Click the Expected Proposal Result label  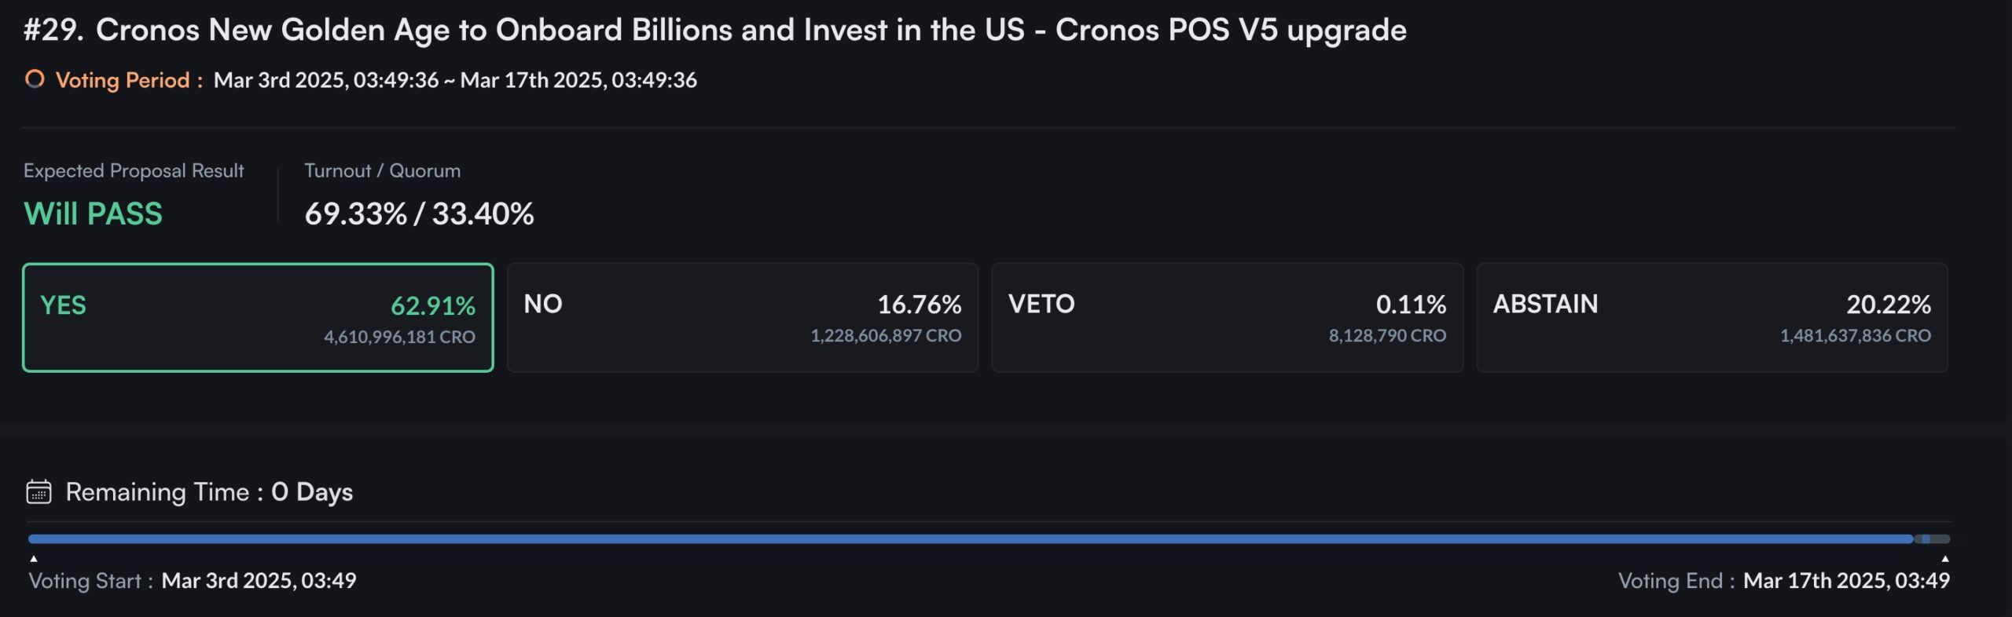(134, 170)
